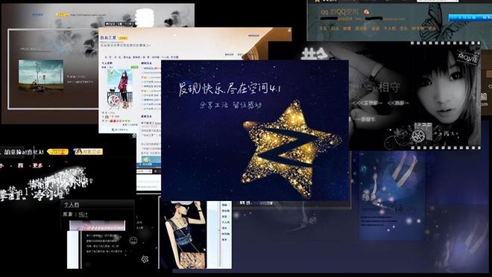Screen dimensions: 492x277
Task: Open the red-coat girl avatar in white page
Action: [x=120, y=89]
